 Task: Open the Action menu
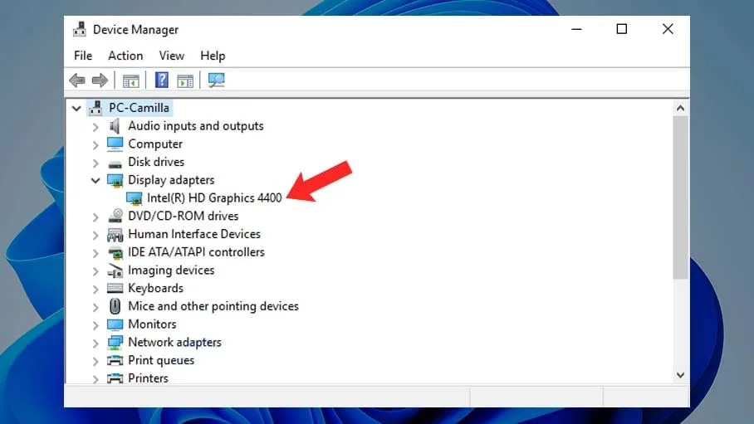pyautogui.click(x=125, y=56)
